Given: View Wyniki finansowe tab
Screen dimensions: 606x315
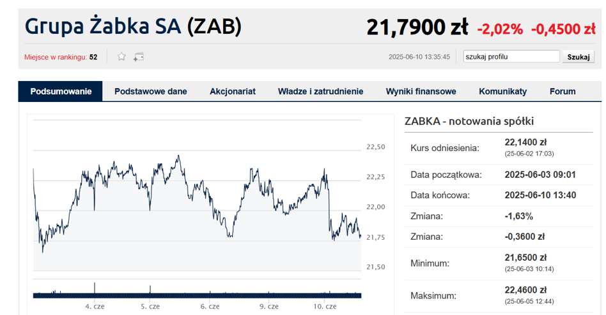Looking at the screenshot, I should pos(421,91).
